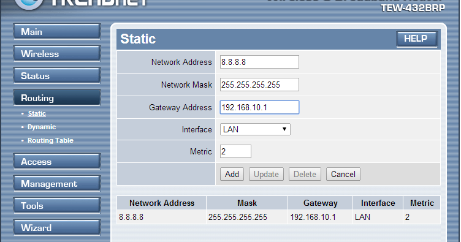Go to the Dynamic routing link
Screen dimensions: 461x242
42,127
